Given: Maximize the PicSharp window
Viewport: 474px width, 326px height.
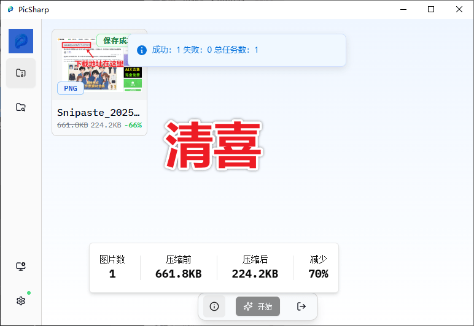Looking at the screenshot, I should (x=431, y=9).
